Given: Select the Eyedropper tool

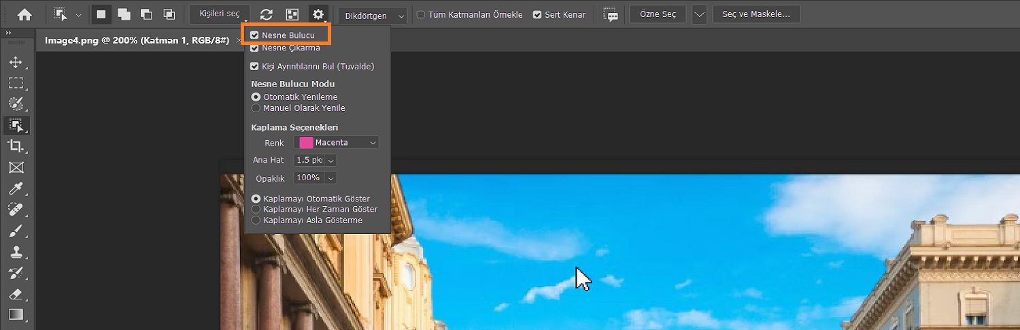Looking at the screenshot, I should 16,188.
